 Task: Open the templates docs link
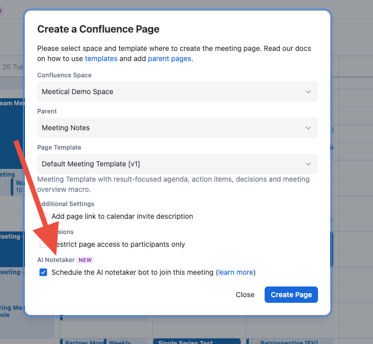click(101, 59)
